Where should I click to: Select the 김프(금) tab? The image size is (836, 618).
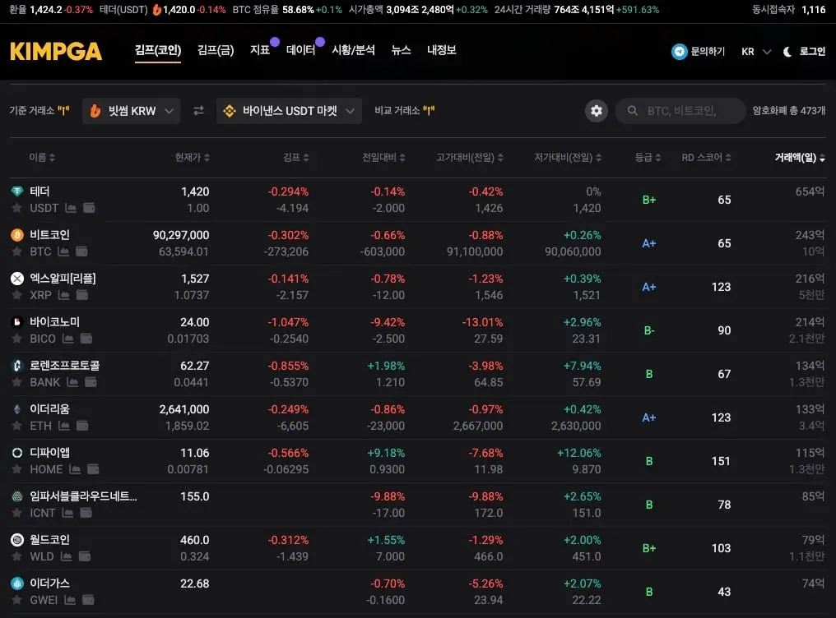click(216, 50)
